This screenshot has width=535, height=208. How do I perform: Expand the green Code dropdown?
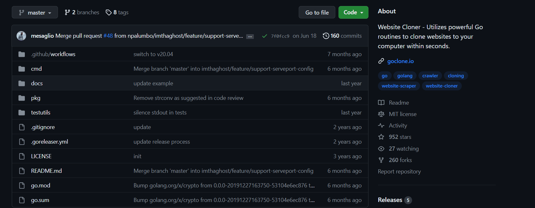(353, 12)
